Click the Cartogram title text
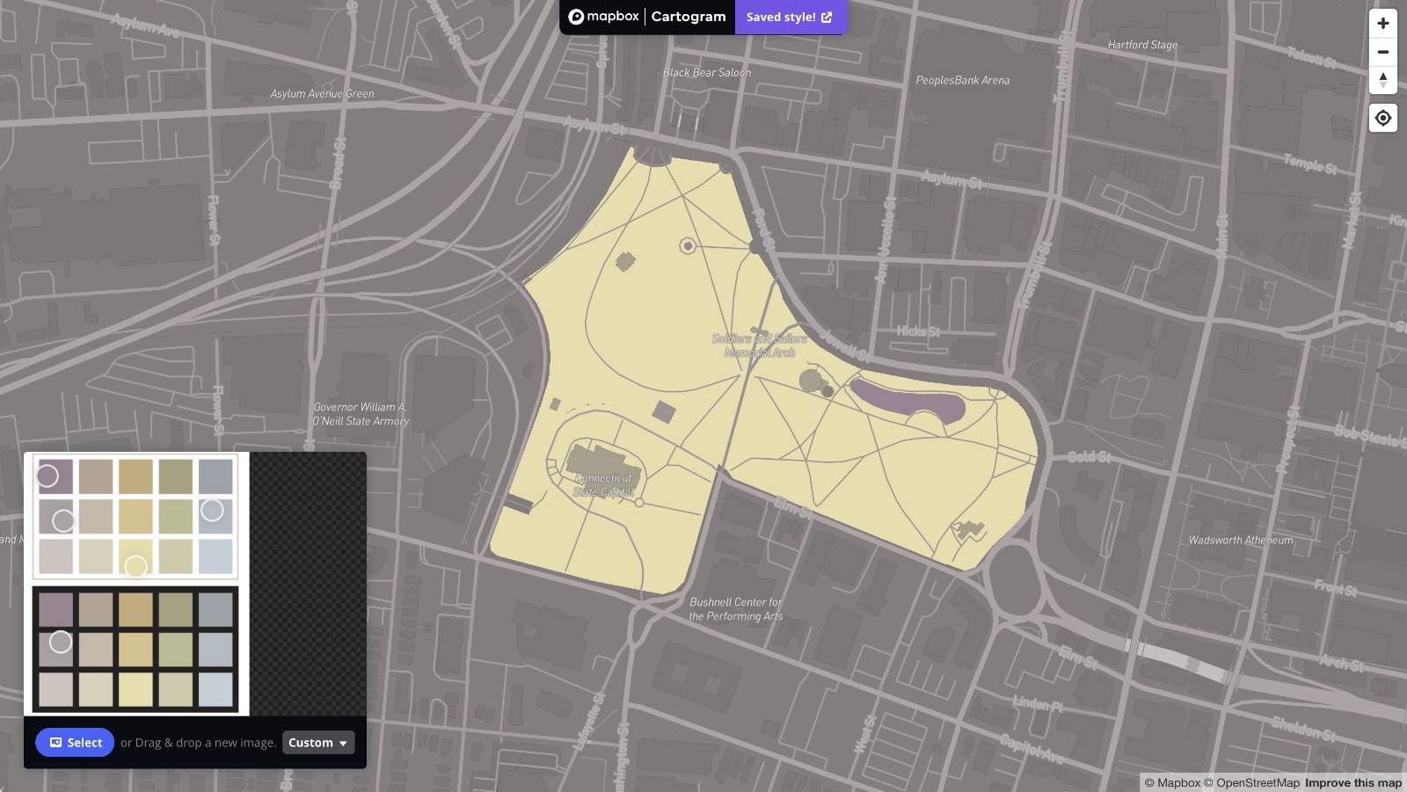The height and width of the screenshot is (792, 1407). tap(688, 17)
